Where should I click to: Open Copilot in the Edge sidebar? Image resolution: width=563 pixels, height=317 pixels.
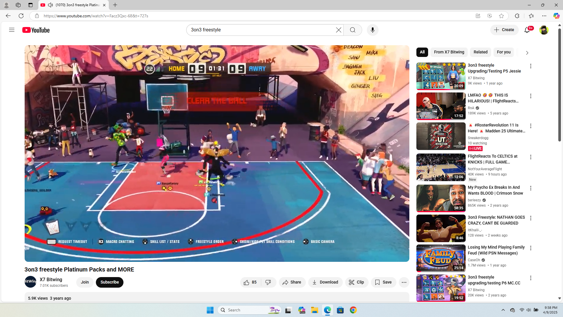(556, 16)
